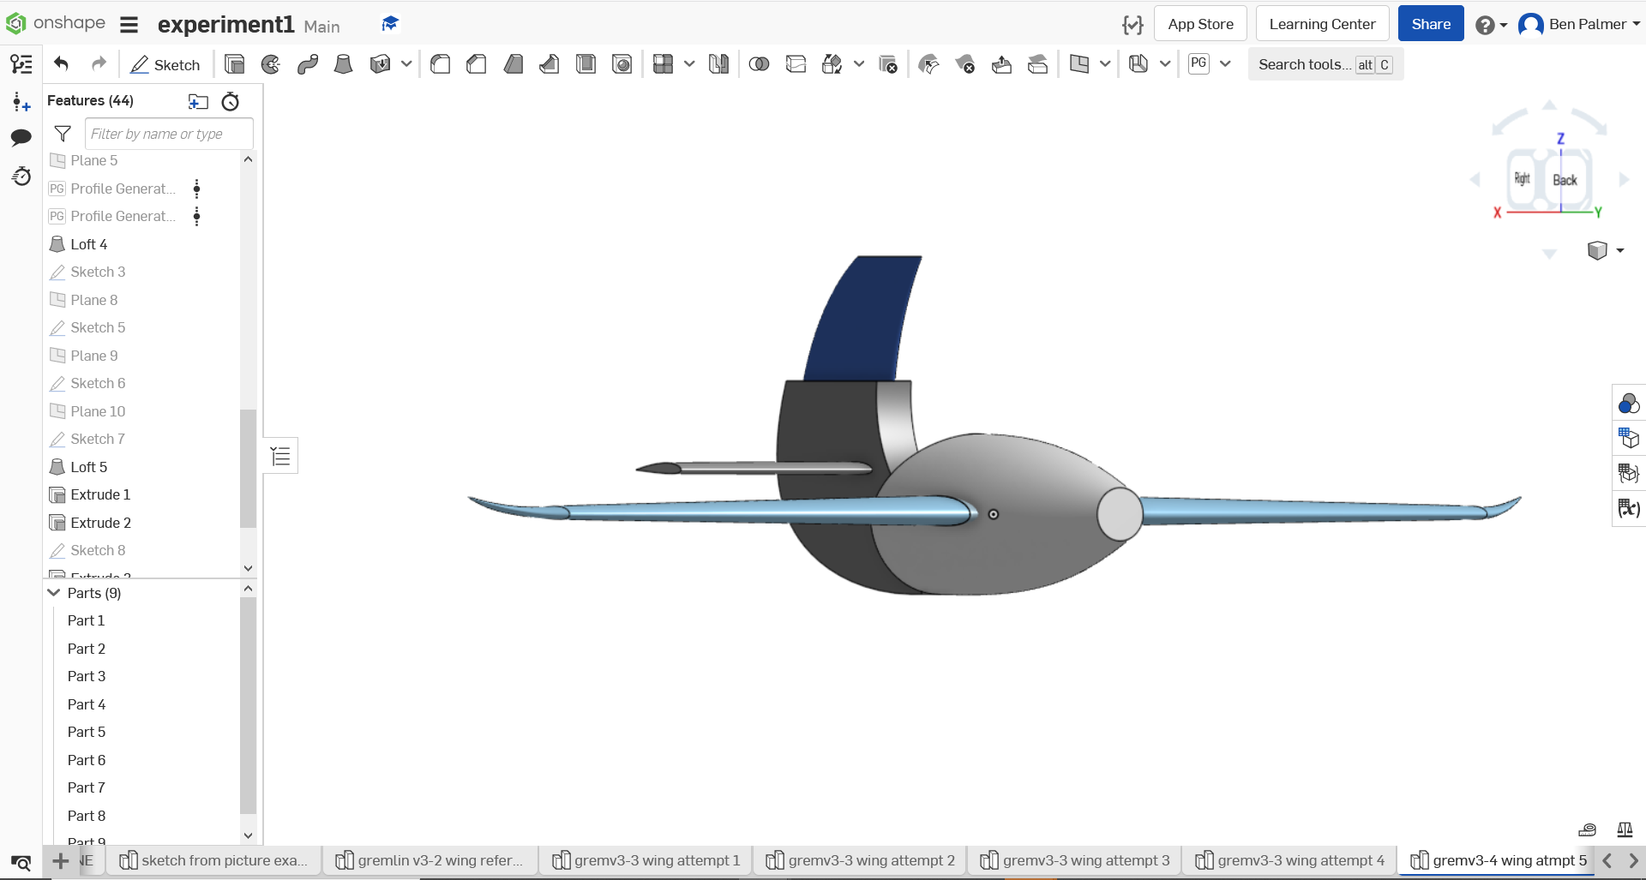Open the versions and history clock icon
Viewport: 1646px width, 880px height.
21,177
